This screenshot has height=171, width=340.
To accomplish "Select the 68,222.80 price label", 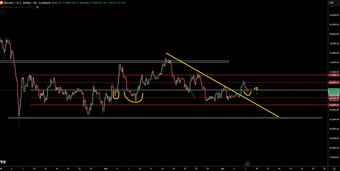I will pyautogui.click(x=334, y=95).
